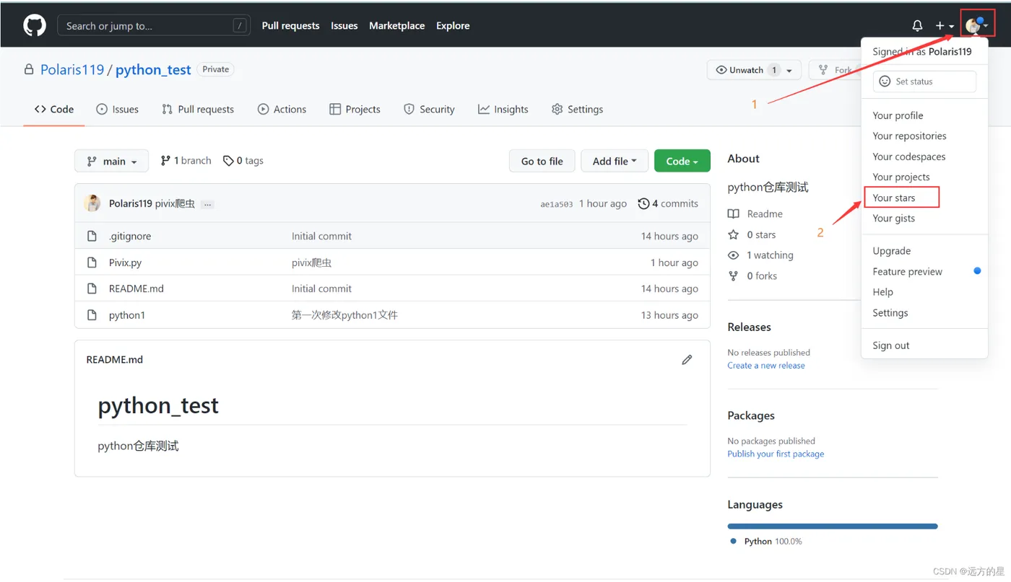This screenshot has width=1011, height=582.
Task: Open the 1 watching link
Action: point(760,255)
